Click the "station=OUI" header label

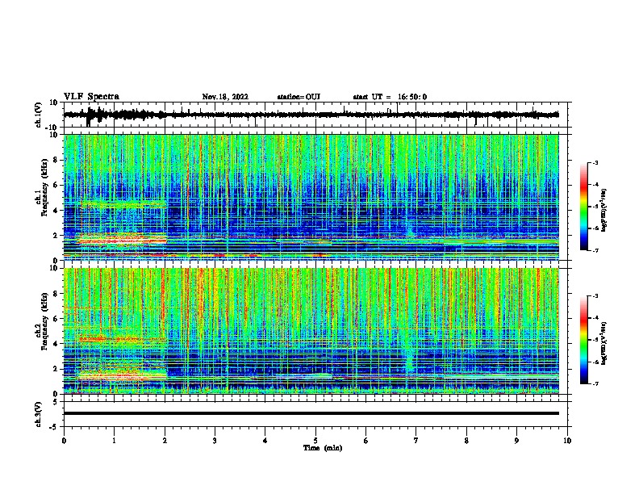(299, 97)
